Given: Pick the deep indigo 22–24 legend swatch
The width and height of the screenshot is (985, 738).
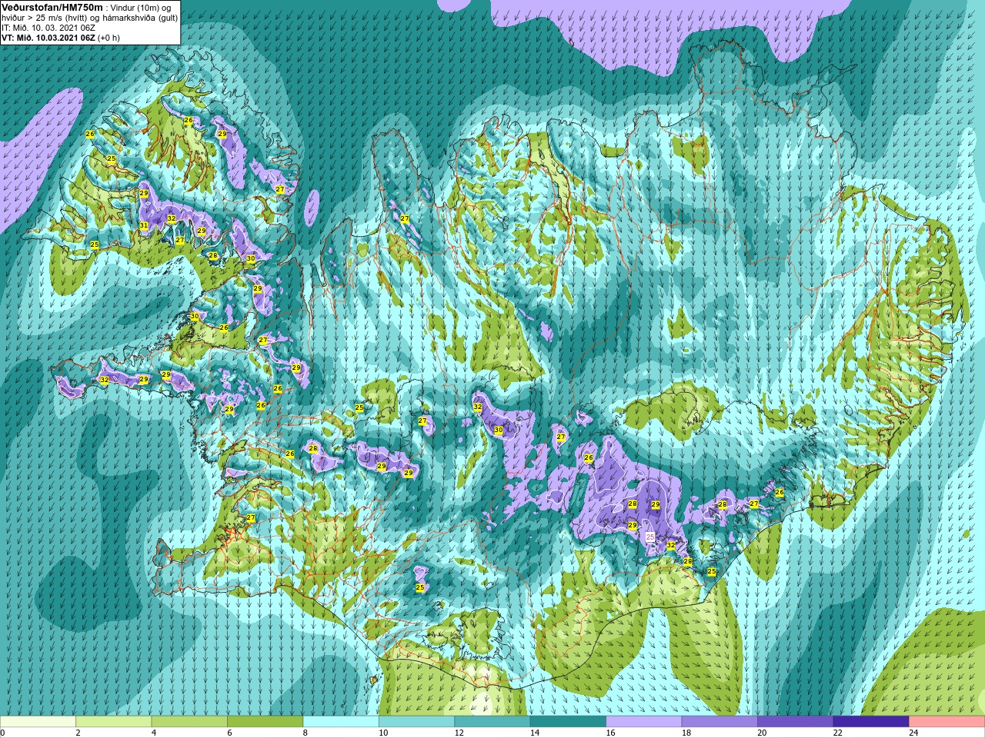Looking at the screenshot, I should click(x=871, y=722).
